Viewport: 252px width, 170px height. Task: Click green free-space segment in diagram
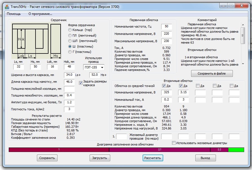coord(236,149)
